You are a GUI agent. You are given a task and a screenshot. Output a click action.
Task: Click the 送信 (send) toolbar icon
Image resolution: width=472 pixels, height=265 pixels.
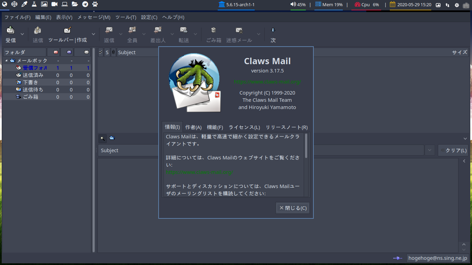click(38, 30)
